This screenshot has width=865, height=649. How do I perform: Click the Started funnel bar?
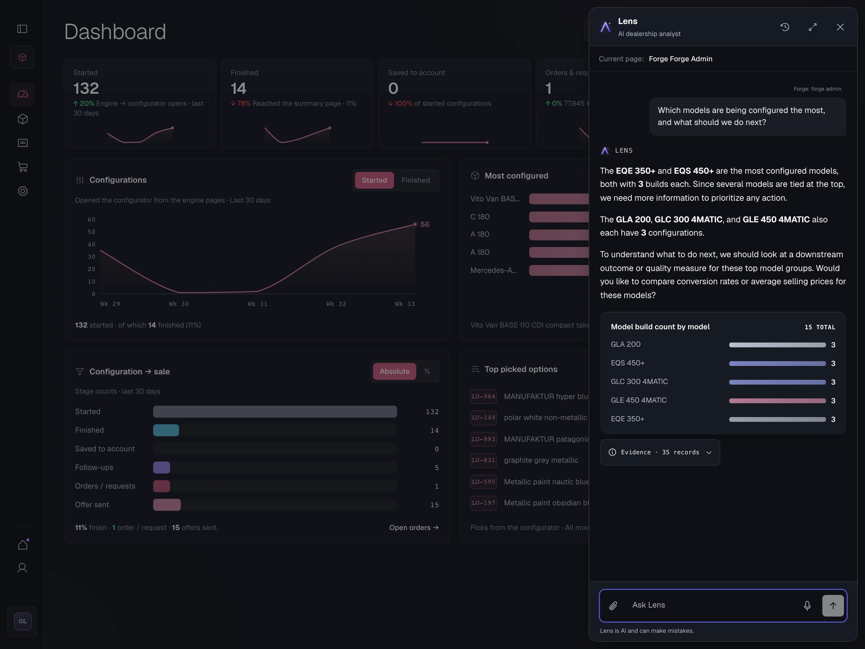point(275,412)
